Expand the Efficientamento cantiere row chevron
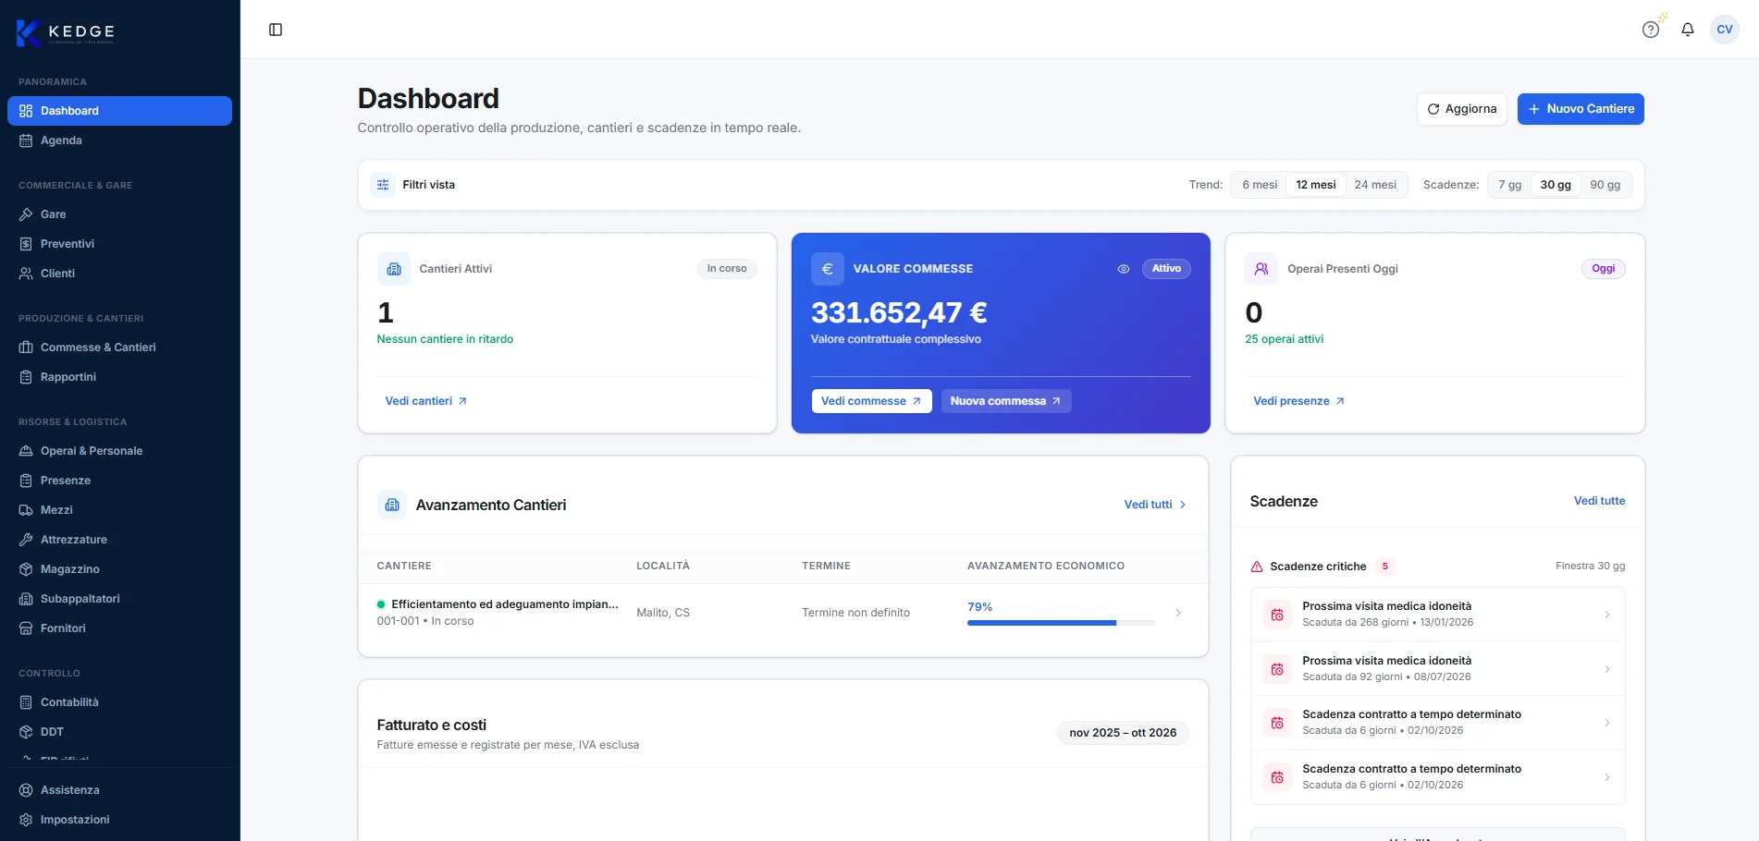Viewport: 1759px width, 841px height. pos(1177,613)
